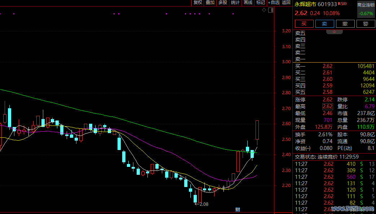Image resolution: width=376 pixels, height=214 pixels.
Task: Click the 最低 value 2.46
Action: coord(328,113)
